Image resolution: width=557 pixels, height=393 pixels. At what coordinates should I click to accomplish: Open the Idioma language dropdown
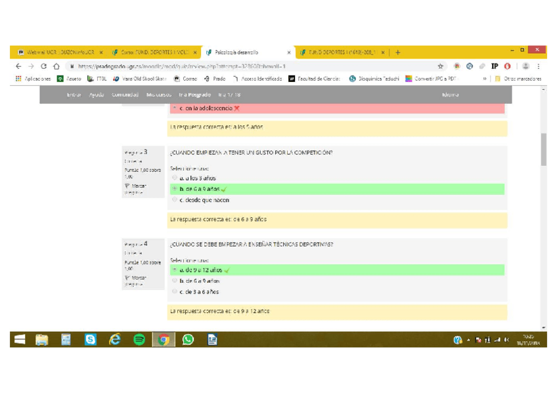click(451, 94)
